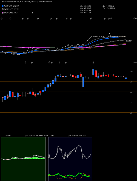The width and height of the screenshot is (137, 181).
Task: Click the blue DOW ST legend swatch
Action: [3, 6]
